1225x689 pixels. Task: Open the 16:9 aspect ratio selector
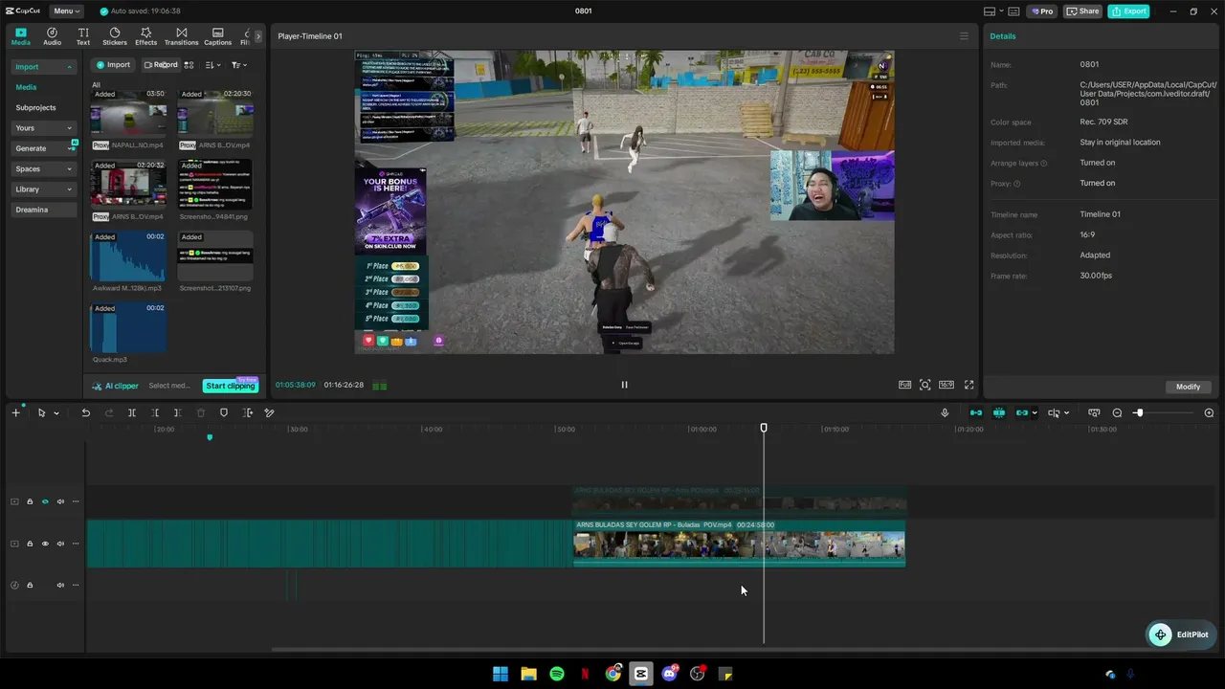click(x=947, y=385)
